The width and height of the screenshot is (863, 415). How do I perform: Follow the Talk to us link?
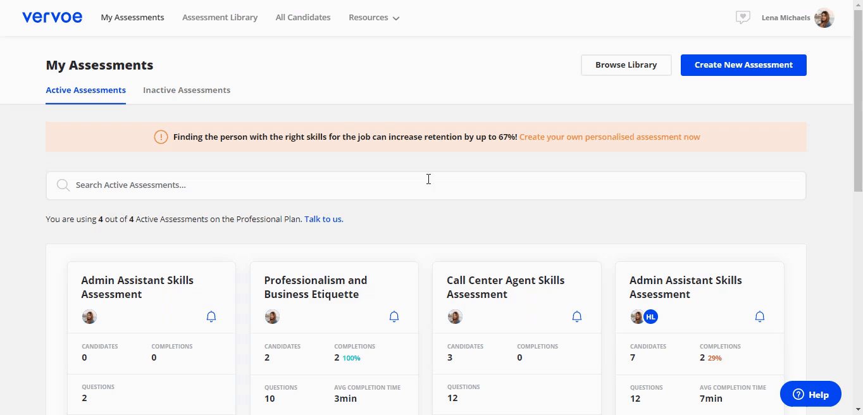324,220
